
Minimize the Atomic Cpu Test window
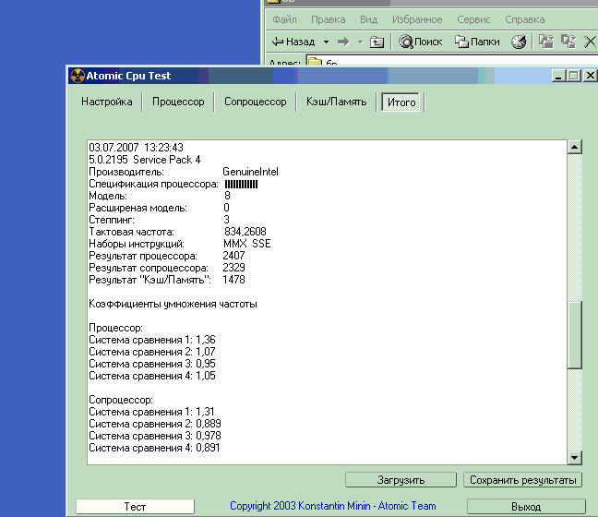558,76
